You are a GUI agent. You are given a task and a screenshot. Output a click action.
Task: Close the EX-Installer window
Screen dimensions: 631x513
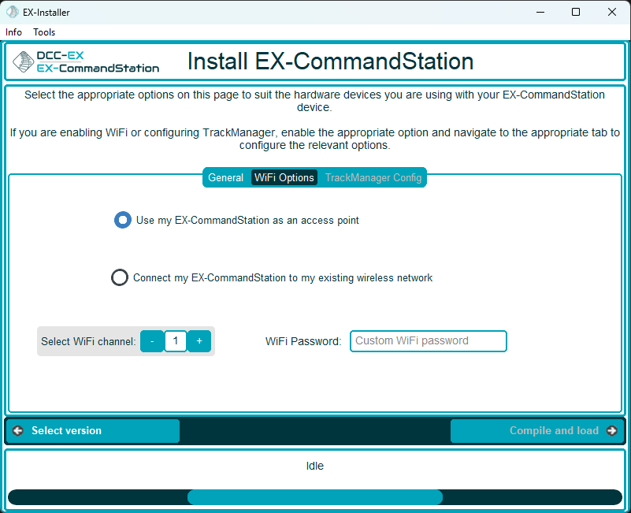[x=611, y=12]
